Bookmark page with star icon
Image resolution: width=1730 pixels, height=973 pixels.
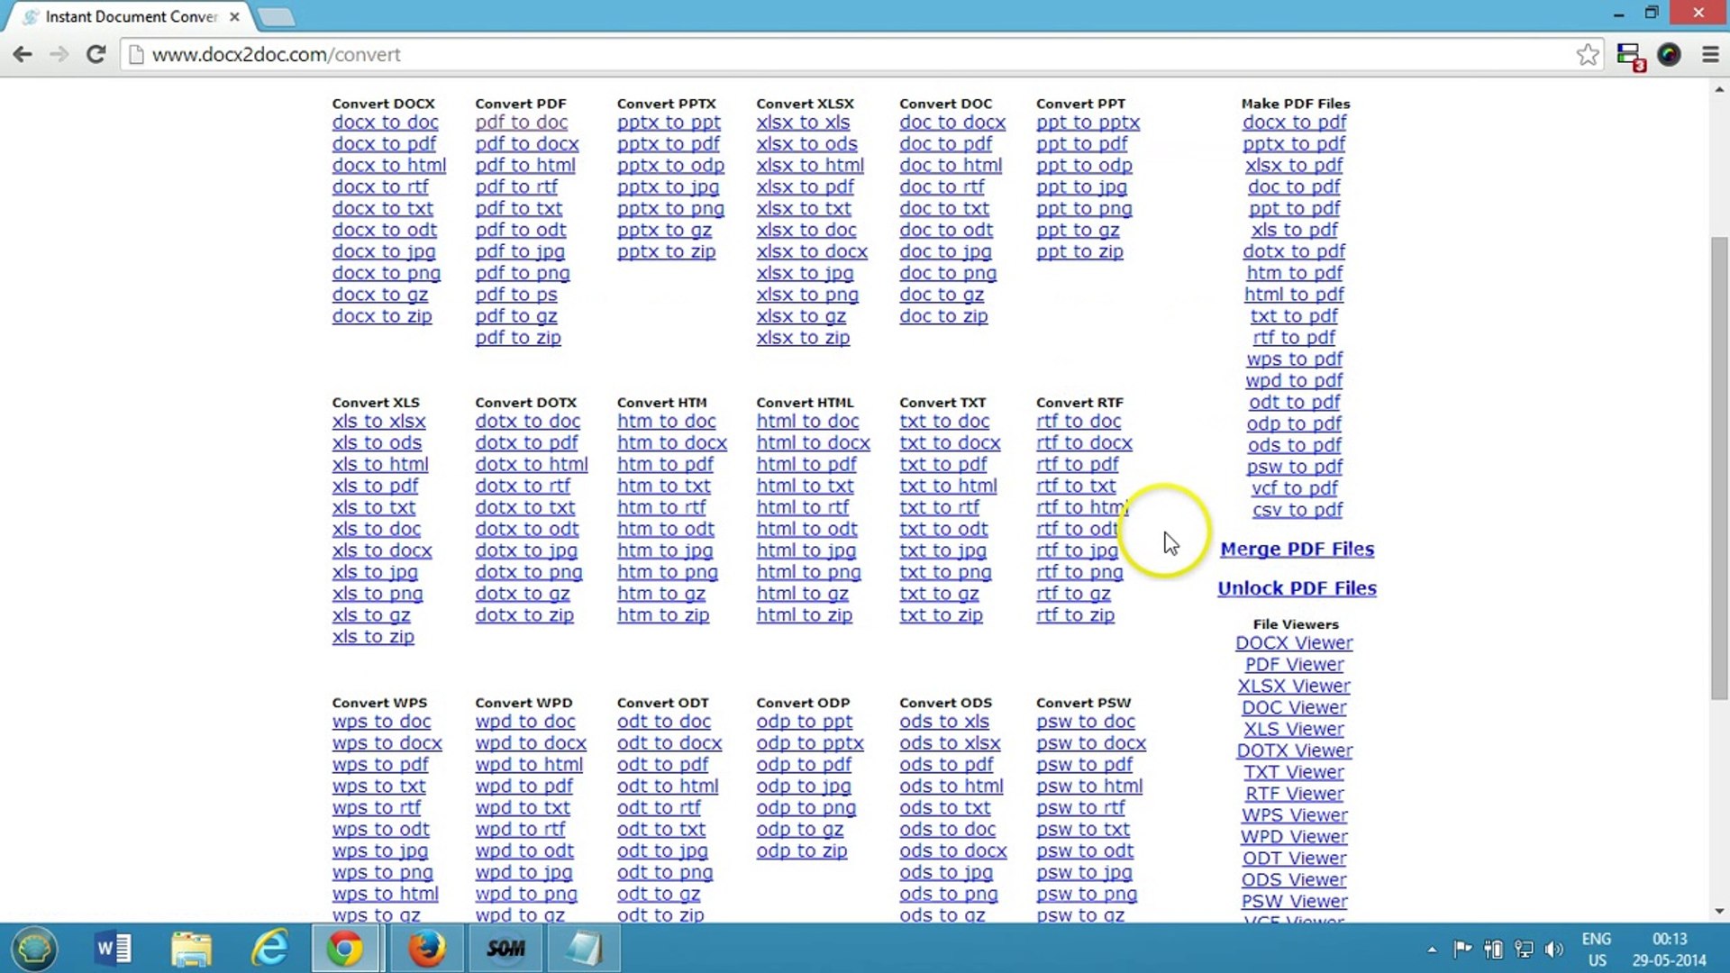click(1588, 54)
